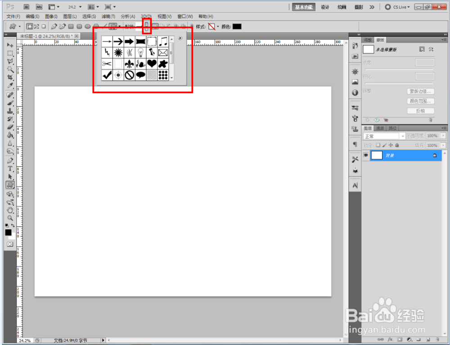Select the Brush tool
The height and width of the screenshot is (345, 450).
10,103
